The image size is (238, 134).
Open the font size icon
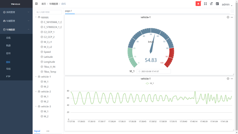tap(211, 4)
